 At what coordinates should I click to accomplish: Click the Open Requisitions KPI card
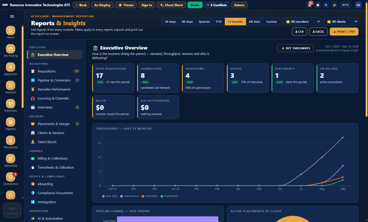(x=113, y=78)
